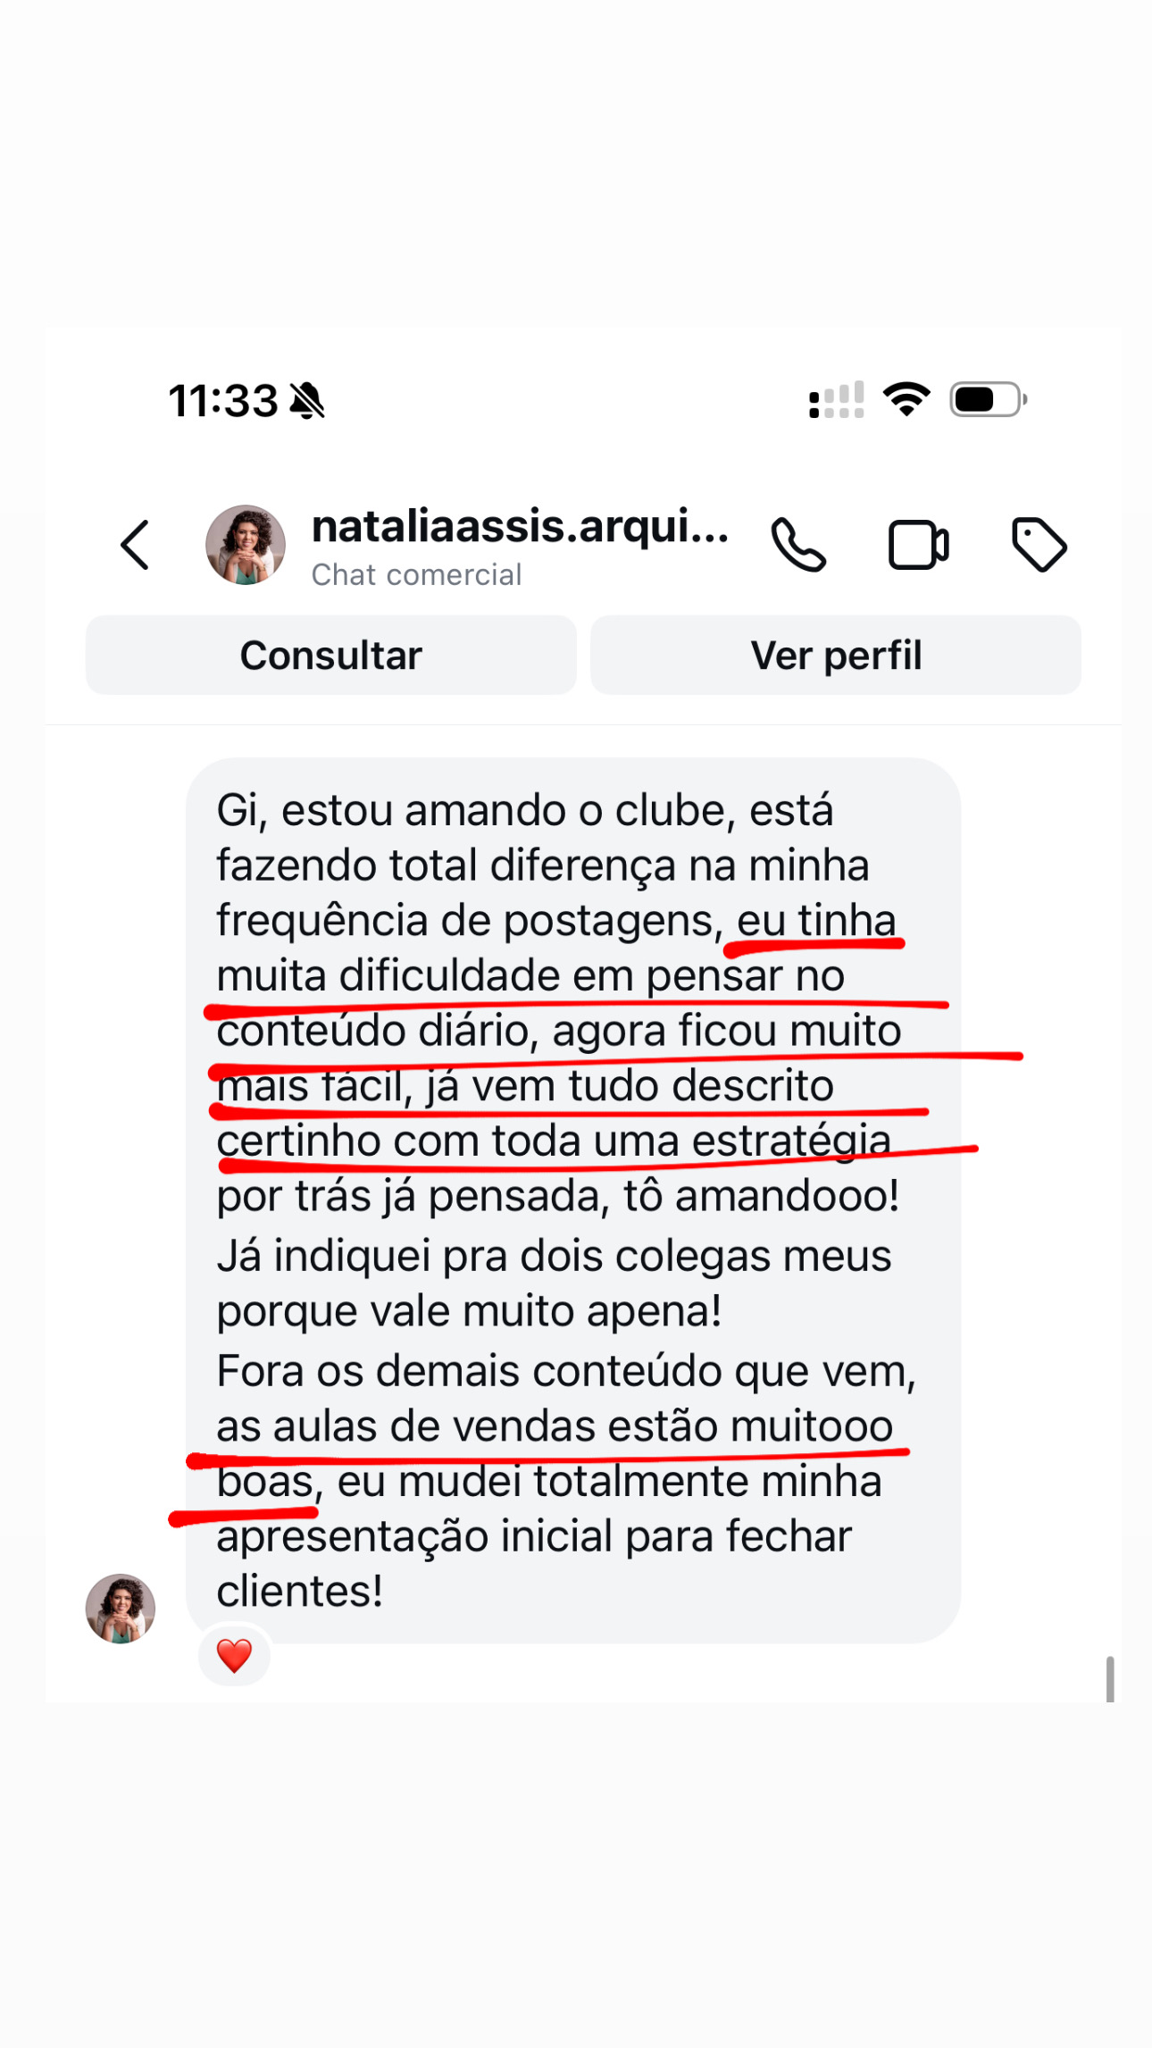
Task: Tap the line 'Já indiquei pra dois colegas meus'
Action: click(554, 1256)
